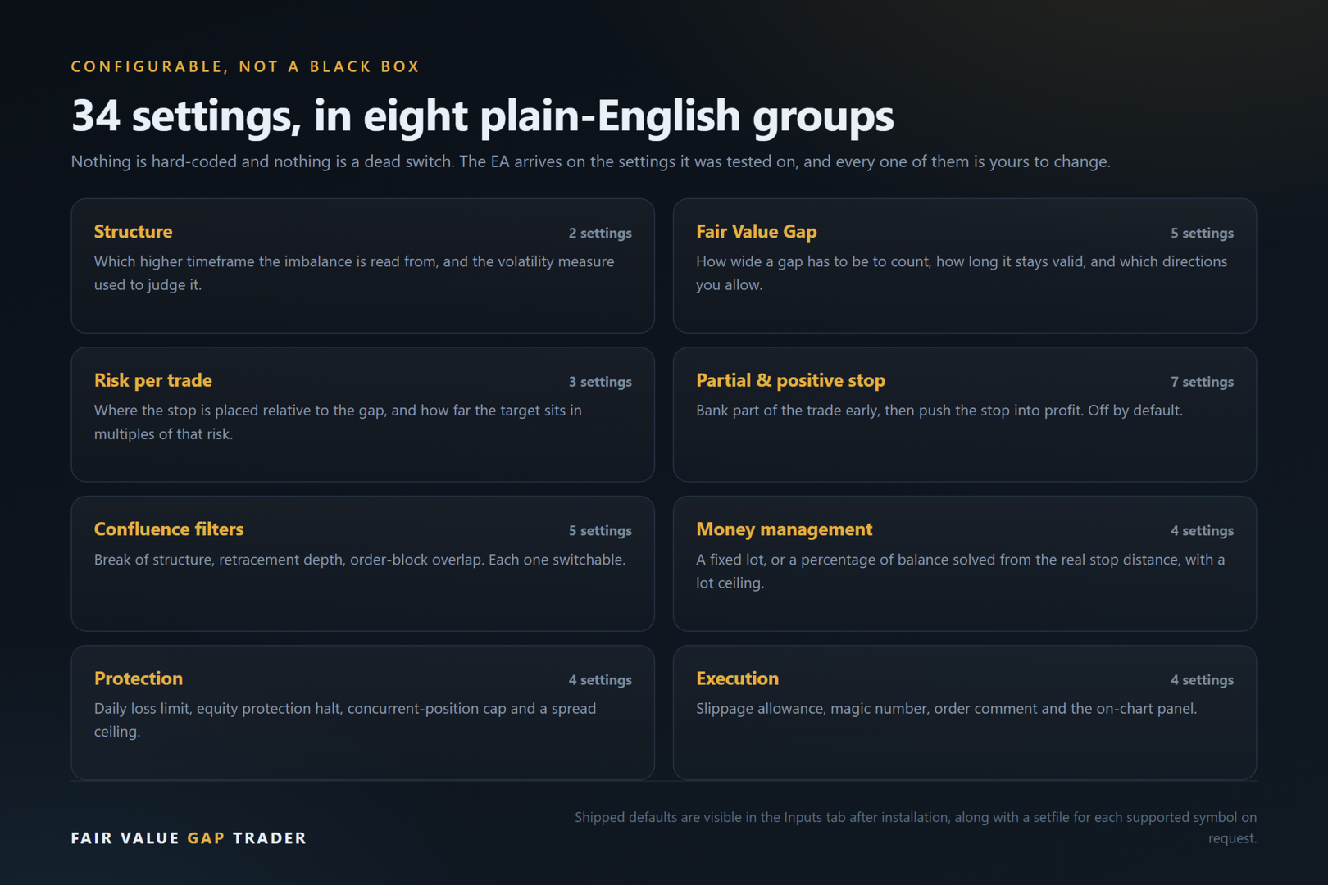The height and width of the screenshot is (885, 1328).
Task: Select the Fair Value Gap heading
Action: click(756, 232)
